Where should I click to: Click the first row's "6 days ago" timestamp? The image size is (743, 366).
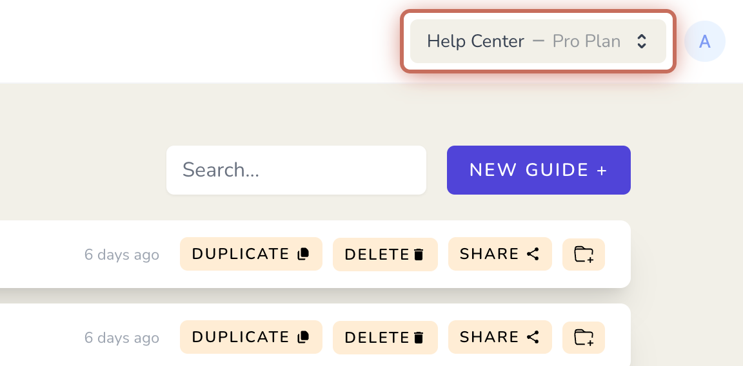(x=122, y=255)
